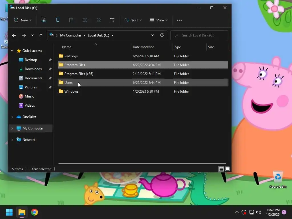Switch to large icons view in status bar

tap(227, 169)
